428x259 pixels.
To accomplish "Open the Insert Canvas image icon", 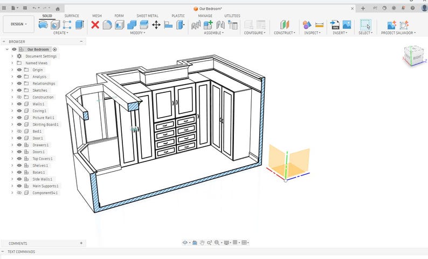I will coord(347,25).
